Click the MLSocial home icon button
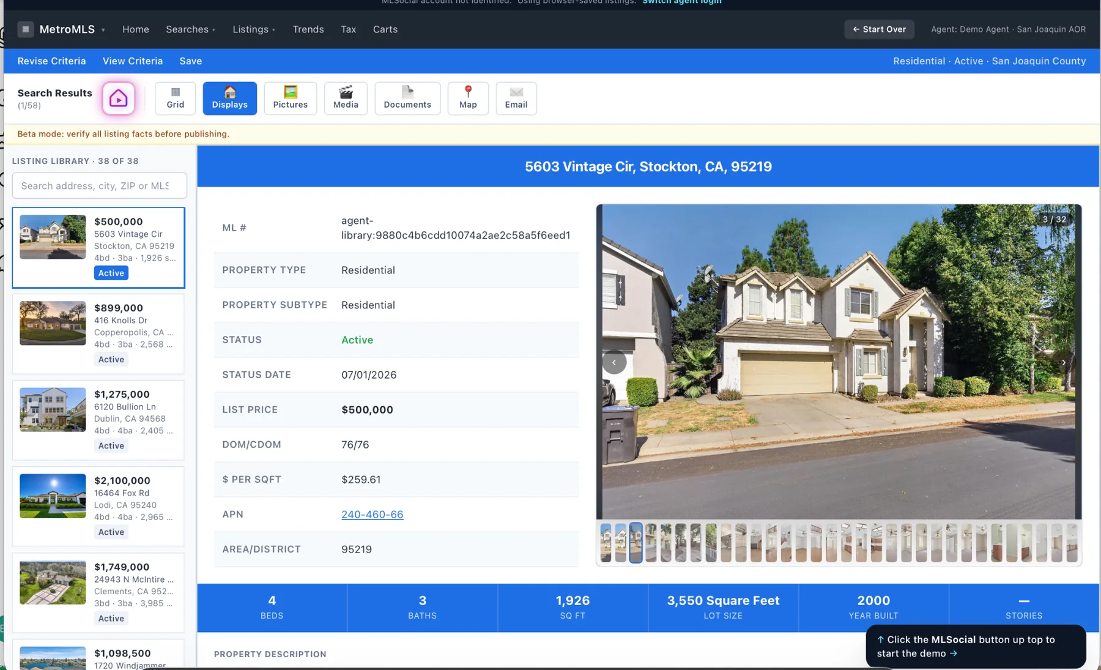The image size is (1101, 670). 118,98
